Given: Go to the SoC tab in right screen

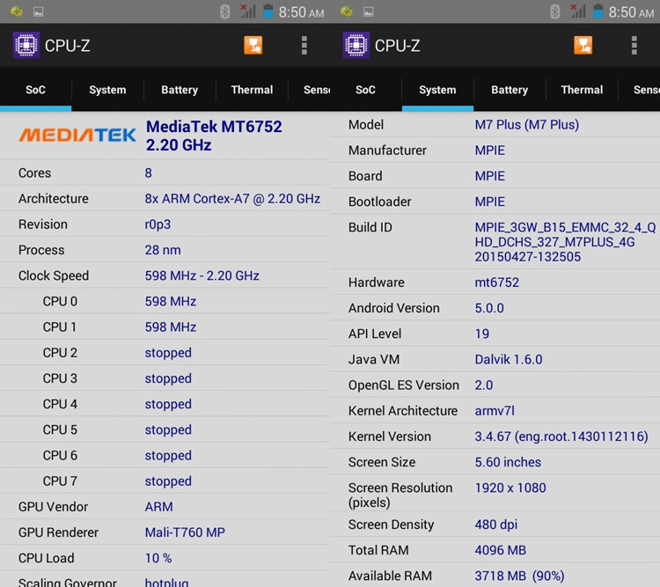Looking at the screenshot, I should 365,90.
